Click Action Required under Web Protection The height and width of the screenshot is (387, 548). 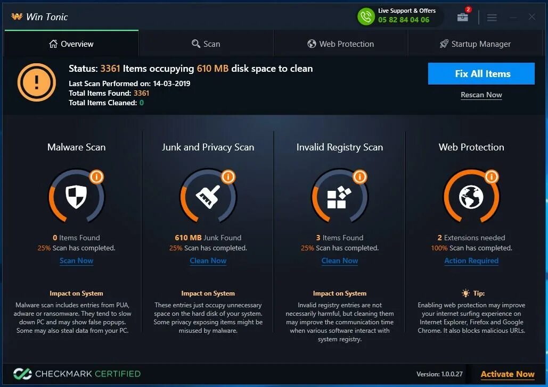pos(471,260)
